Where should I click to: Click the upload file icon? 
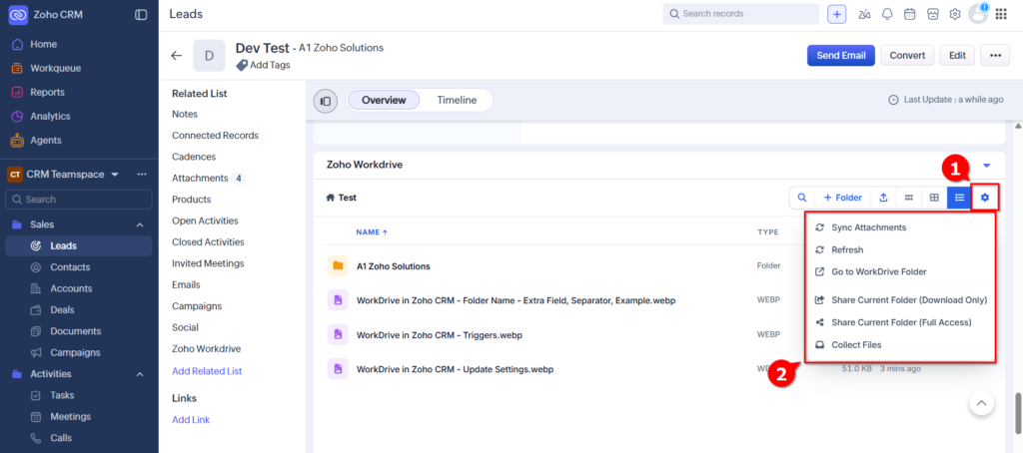[x=883, y=198]
